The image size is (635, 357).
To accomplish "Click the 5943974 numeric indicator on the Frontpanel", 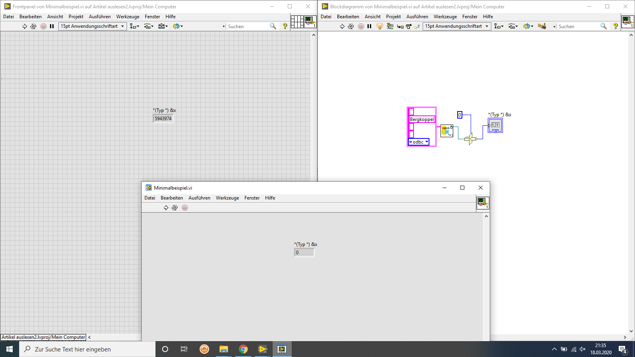I will click(163, 119).
